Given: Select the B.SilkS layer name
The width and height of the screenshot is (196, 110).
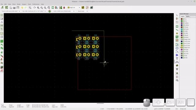Looking at the screenshot, I should 186,33.
